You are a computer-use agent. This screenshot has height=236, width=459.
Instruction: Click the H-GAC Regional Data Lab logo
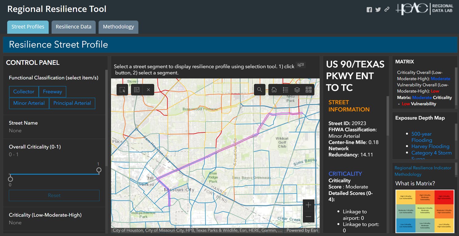coord(425,9)
